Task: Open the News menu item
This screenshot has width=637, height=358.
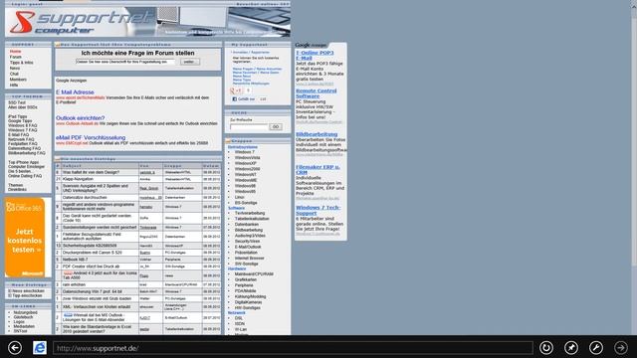Action: (x=15, y=69)
